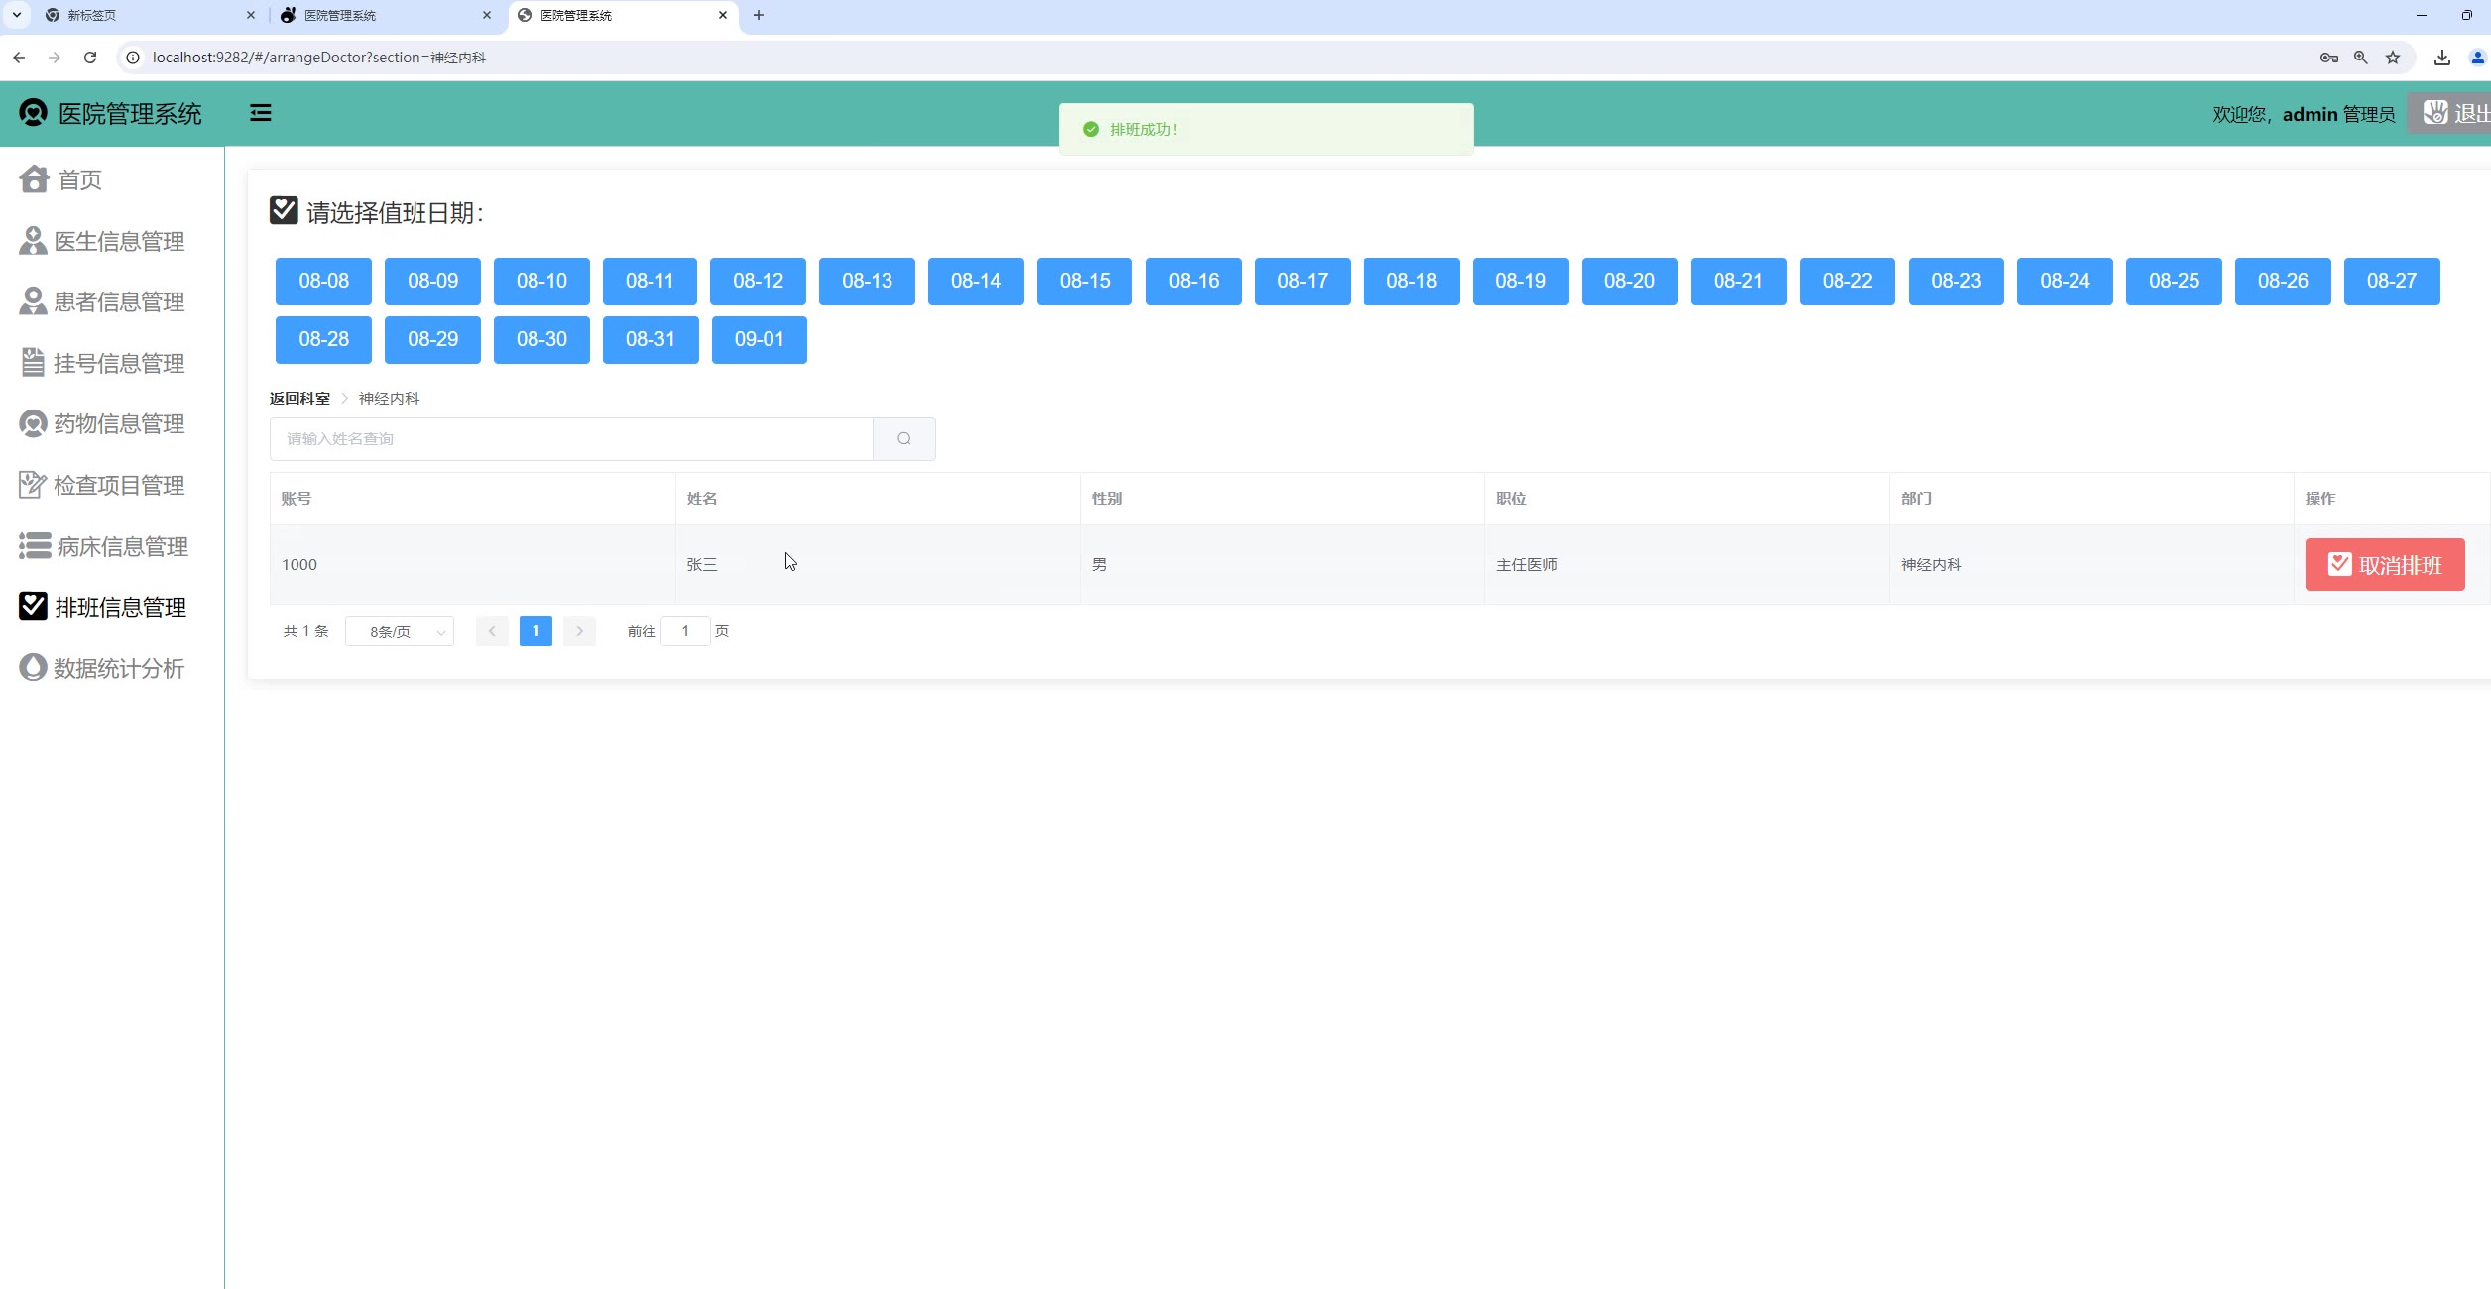Click the password key icon

point(2328,58)
